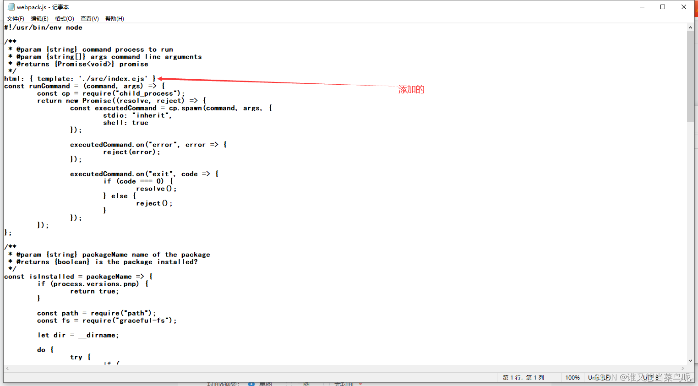Open the 编辑(E) menu

tap(39, 18)
